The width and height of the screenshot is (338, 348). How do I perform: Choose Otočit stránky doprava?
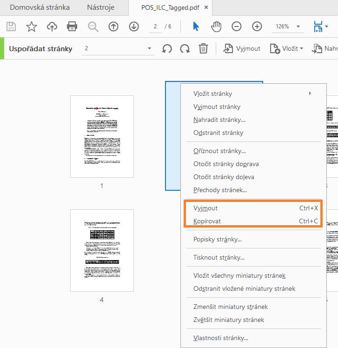pos(253,164)
